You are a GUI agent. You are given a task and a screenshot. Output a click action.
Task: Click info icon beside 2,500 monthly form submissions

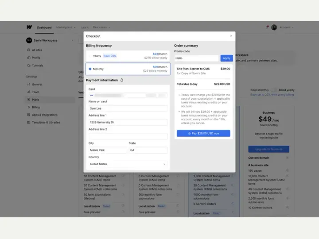(288, 198)
